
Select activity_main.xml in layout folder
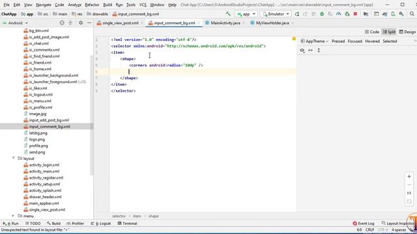click(44, 172)
